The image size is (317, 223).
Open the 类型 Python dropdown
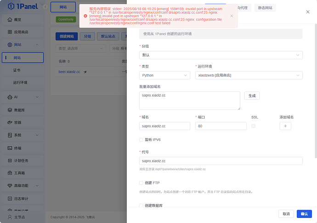click(164, 75)
